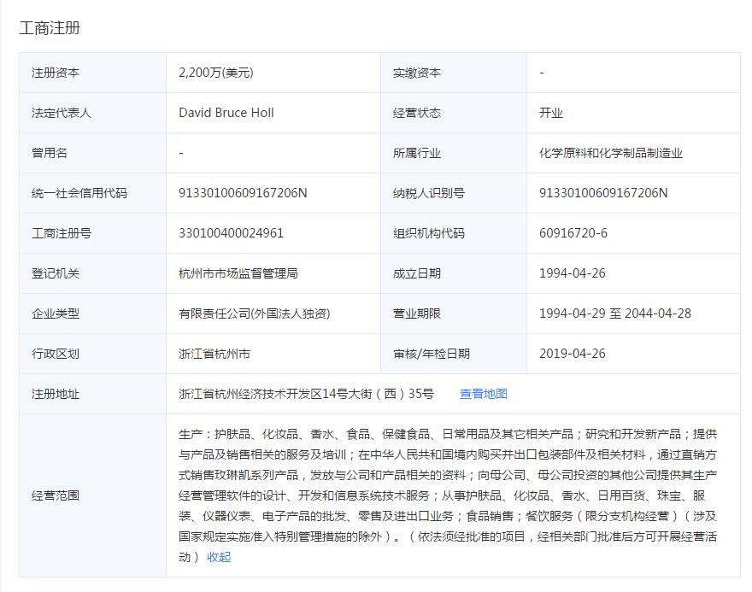The width and height of the screenshot is (752, 592).
Task: Select the 成立日期 label
Action: 416,273
